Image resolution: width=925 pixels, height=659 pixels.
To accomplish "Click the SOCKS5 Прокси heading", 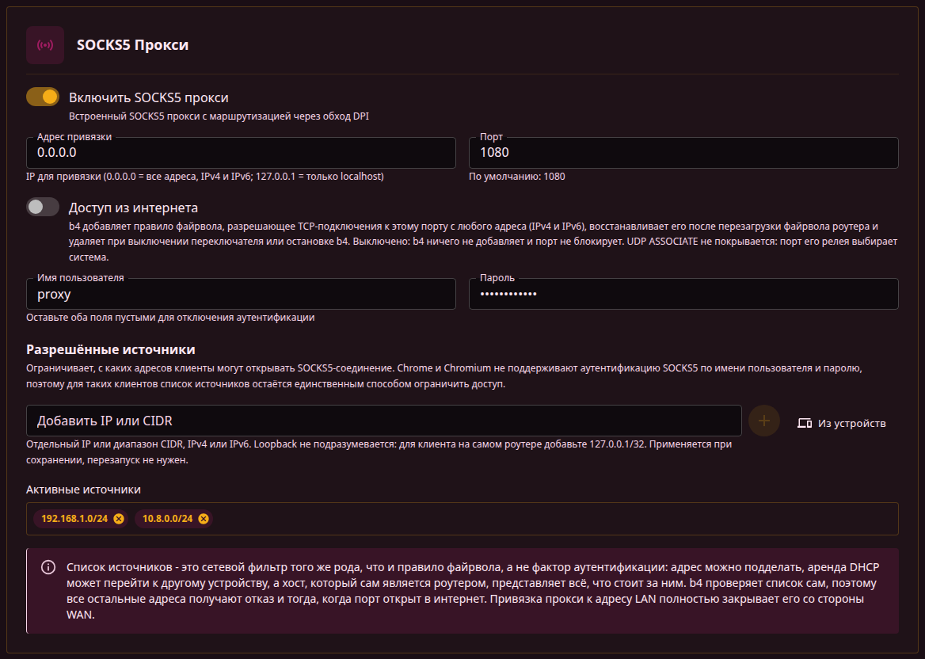I will pyautogui.click(x=133, y=45).
